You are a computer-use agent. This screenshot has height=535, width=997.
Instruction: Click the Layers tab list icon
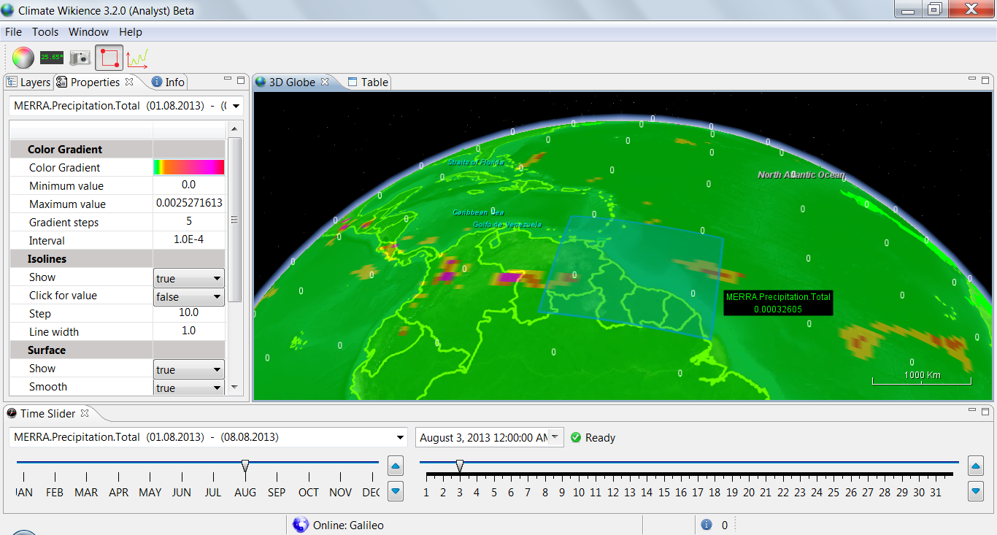(x=12, y=82)
